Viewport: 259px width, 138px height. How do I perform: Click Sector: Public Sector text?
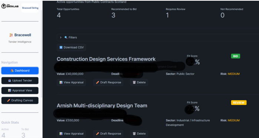180,74
